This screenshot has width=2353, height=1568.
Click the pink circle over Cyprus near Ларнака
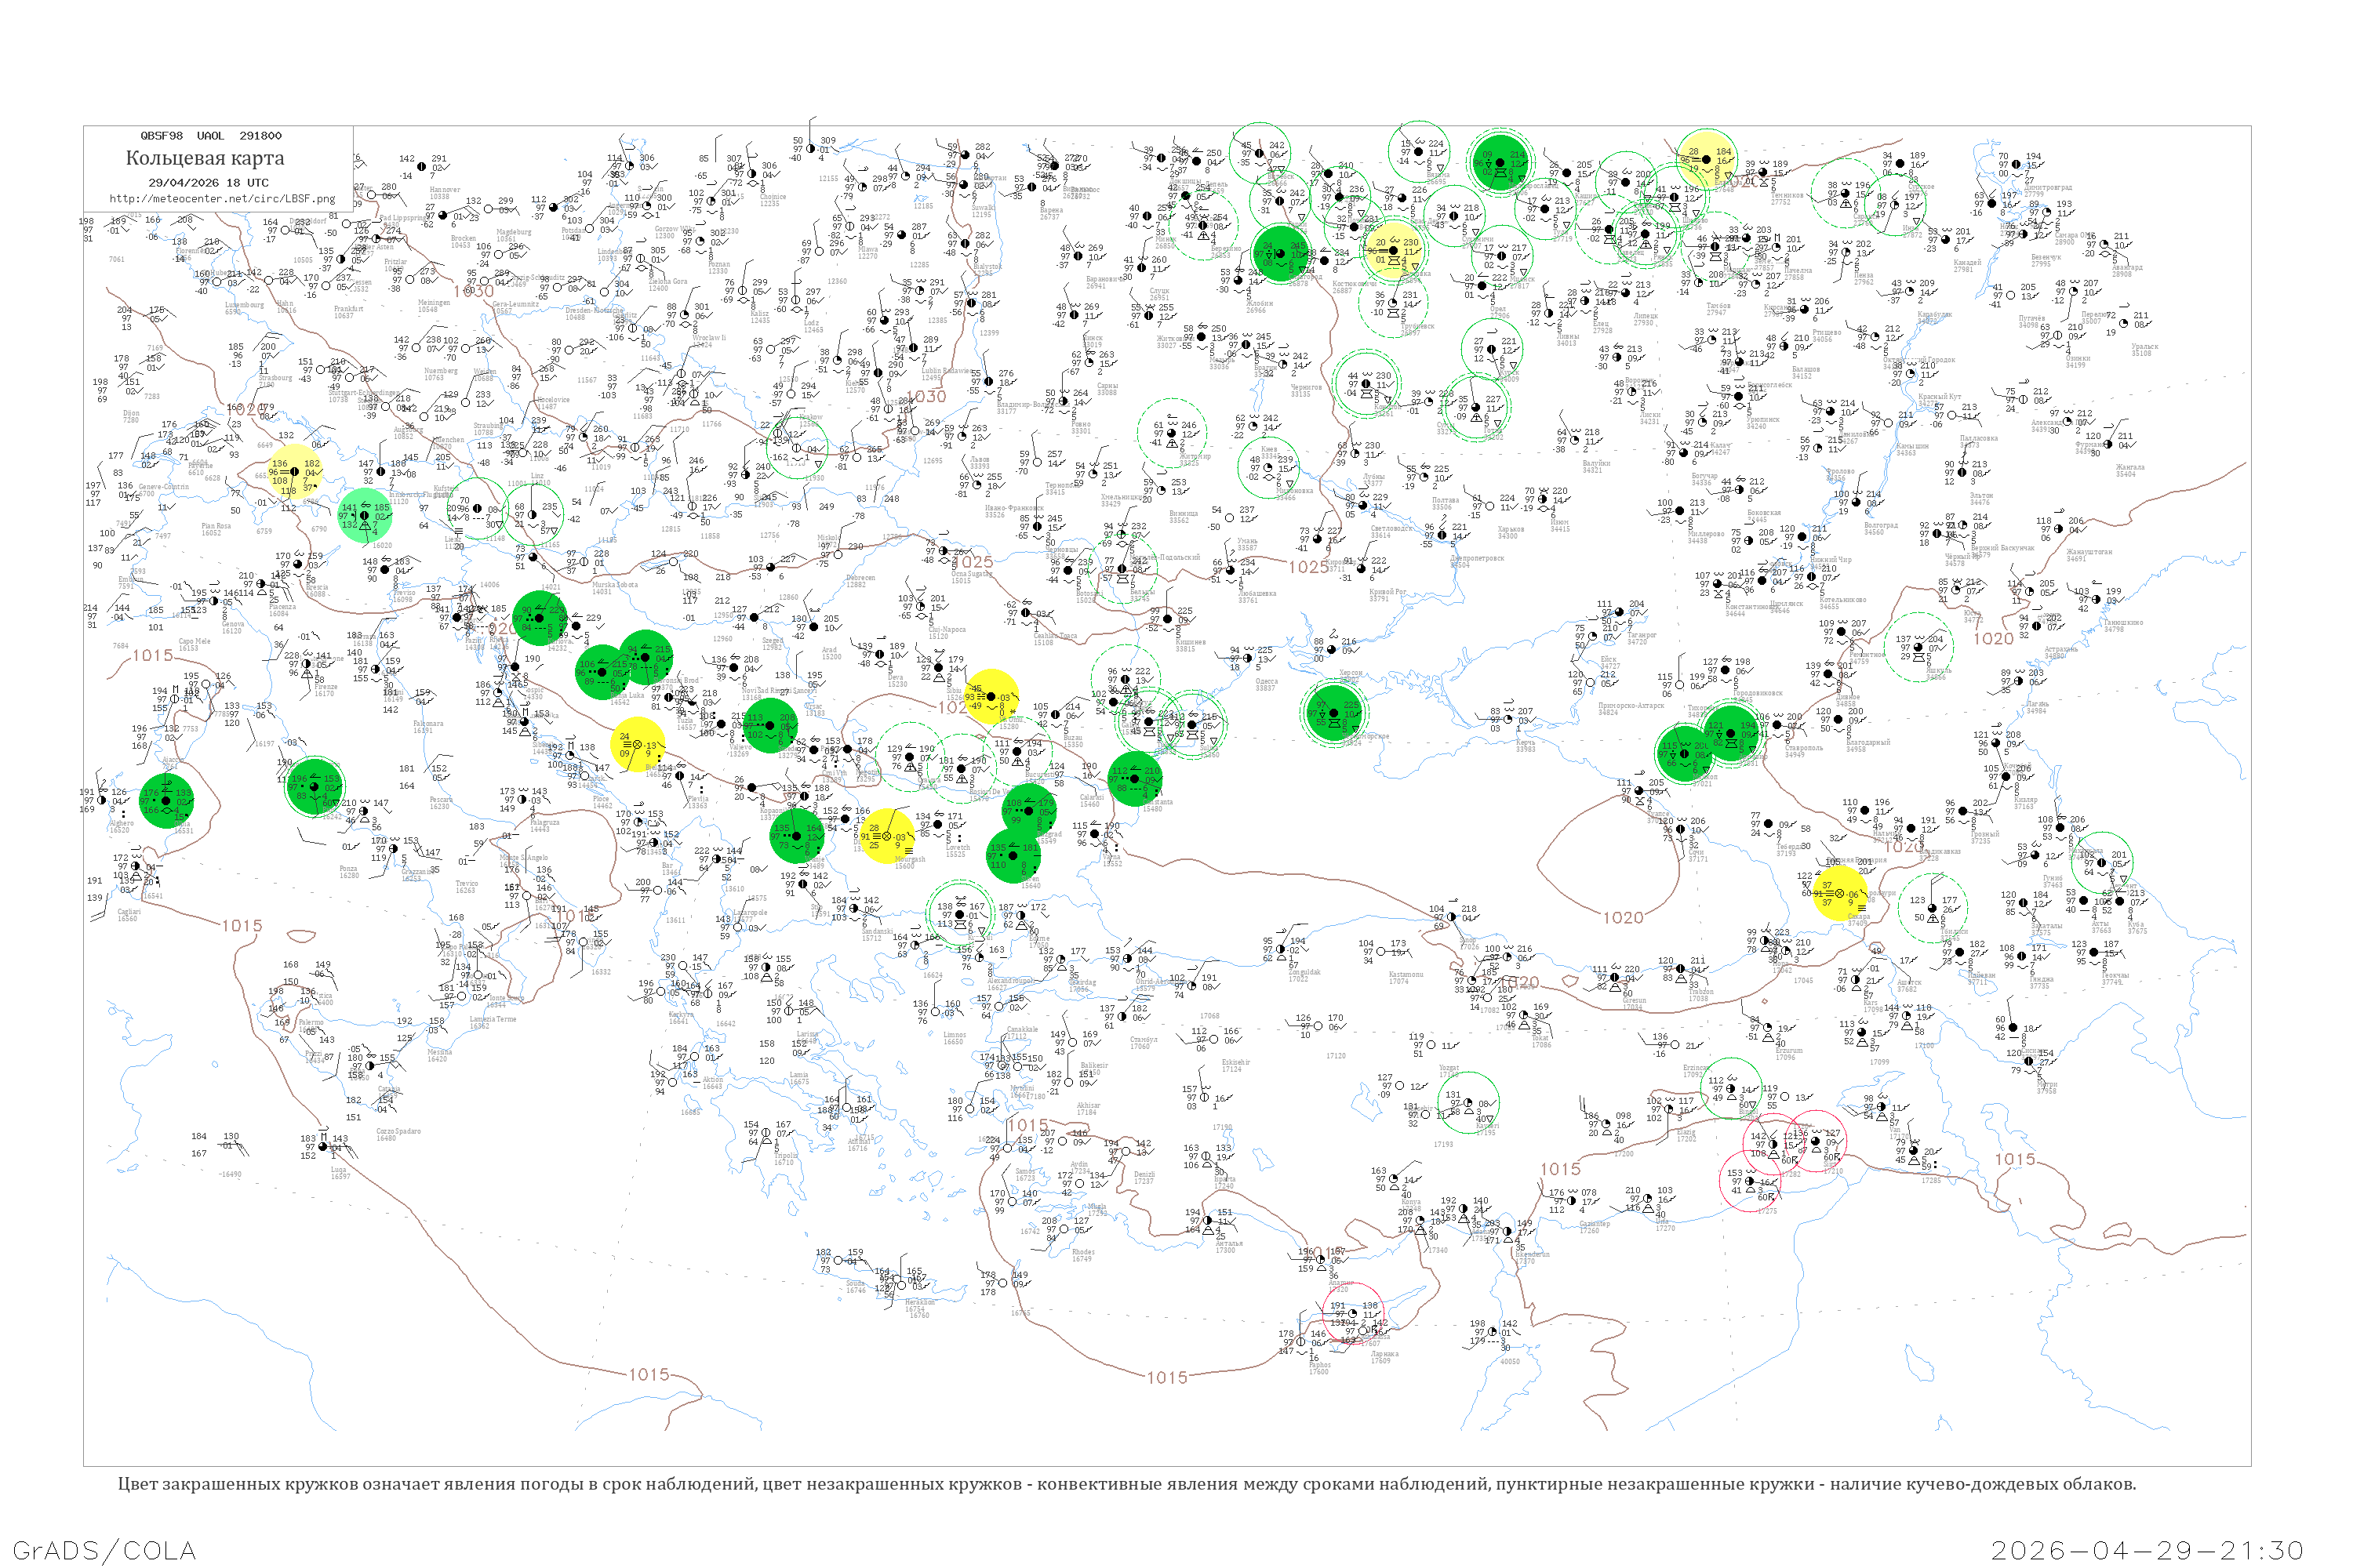(1354, 1313)
